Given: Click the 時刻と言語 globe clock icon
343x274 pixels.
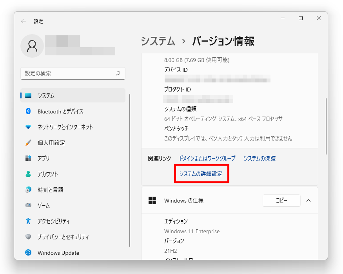Looking at the screenshot, I should 28,190.
